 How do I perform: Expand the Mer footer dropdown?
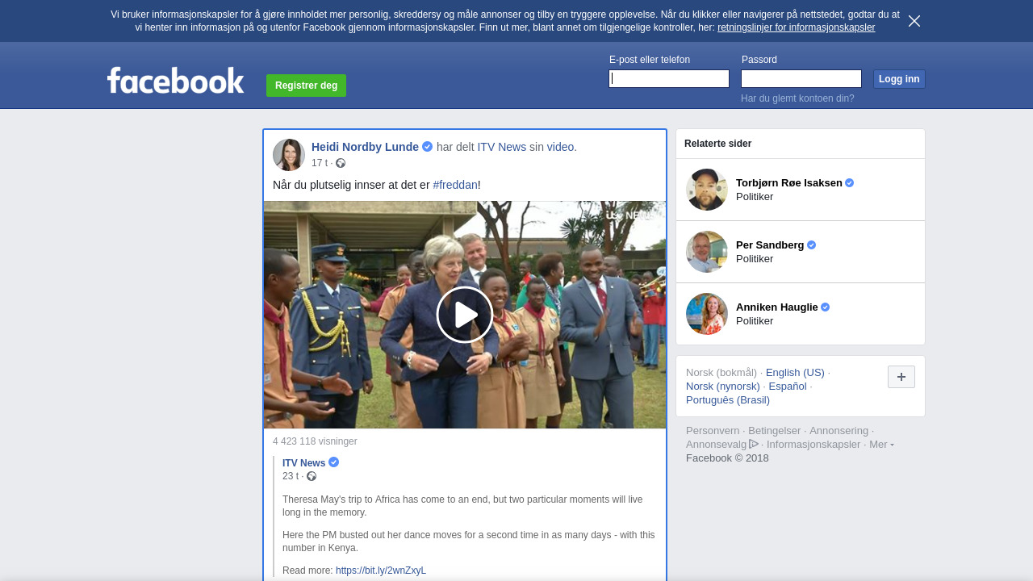(881, 445)
